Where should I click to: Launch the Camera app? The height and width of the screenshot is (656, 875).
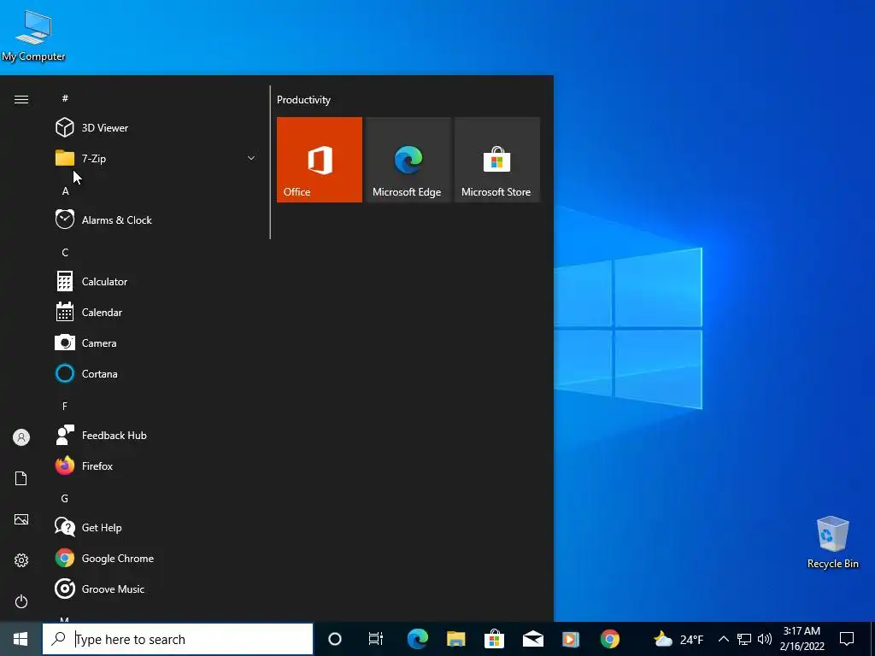[x=156, y=343]
